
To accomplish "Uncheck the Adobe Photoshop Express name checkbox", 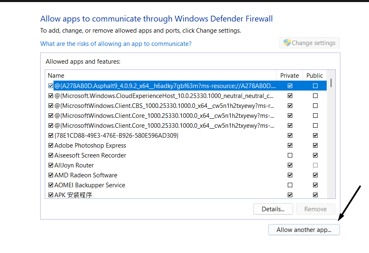I will coord(51,146).
